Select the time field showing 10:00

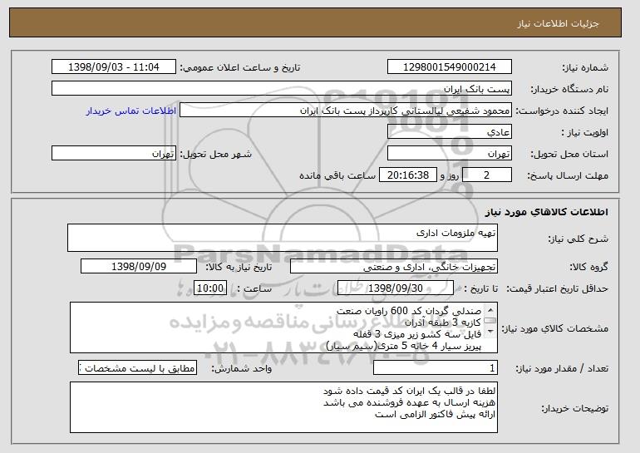tap(210, 288)
